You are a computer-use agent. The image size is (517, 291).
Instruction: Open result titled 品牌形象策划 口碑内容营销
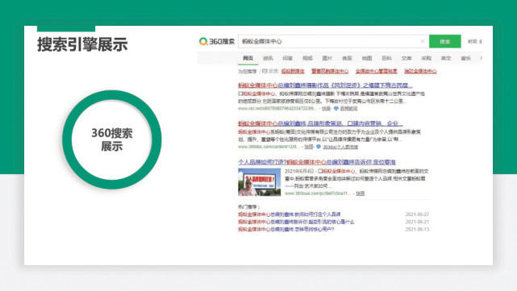click(320, 123)
